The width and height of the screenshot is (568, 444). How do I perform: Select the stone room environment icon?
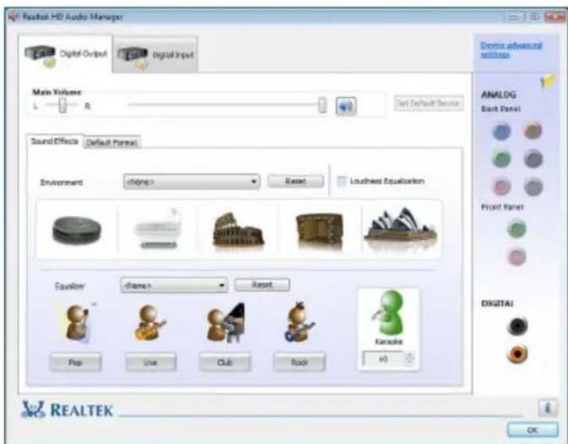[x=77, y=230]
